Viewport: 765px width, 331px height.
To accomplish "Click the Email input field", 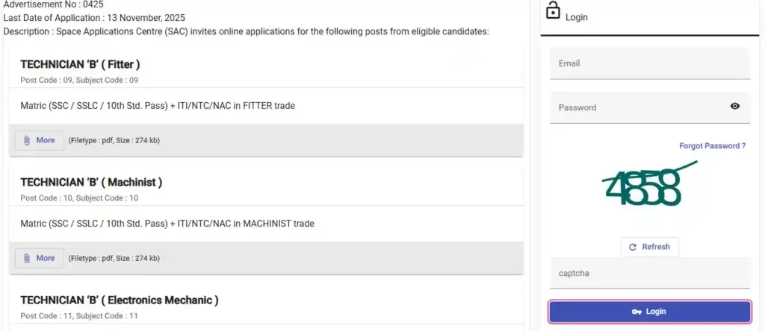I will [650, 63].
